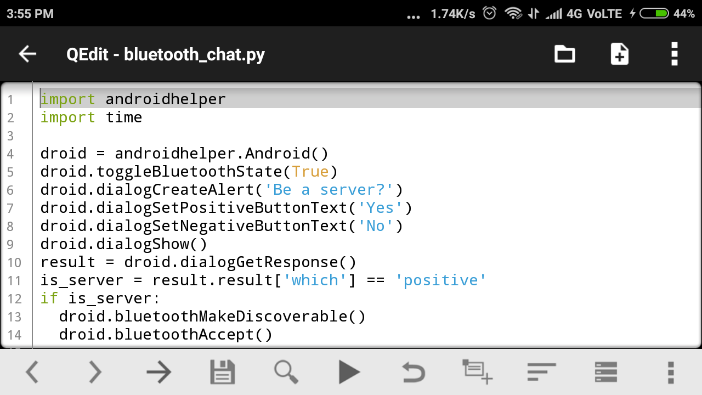Image resolution: width=702 pixels, height=395 pixels.
Task: Tap the 'which' string on line 11
Action: point(315,280)
